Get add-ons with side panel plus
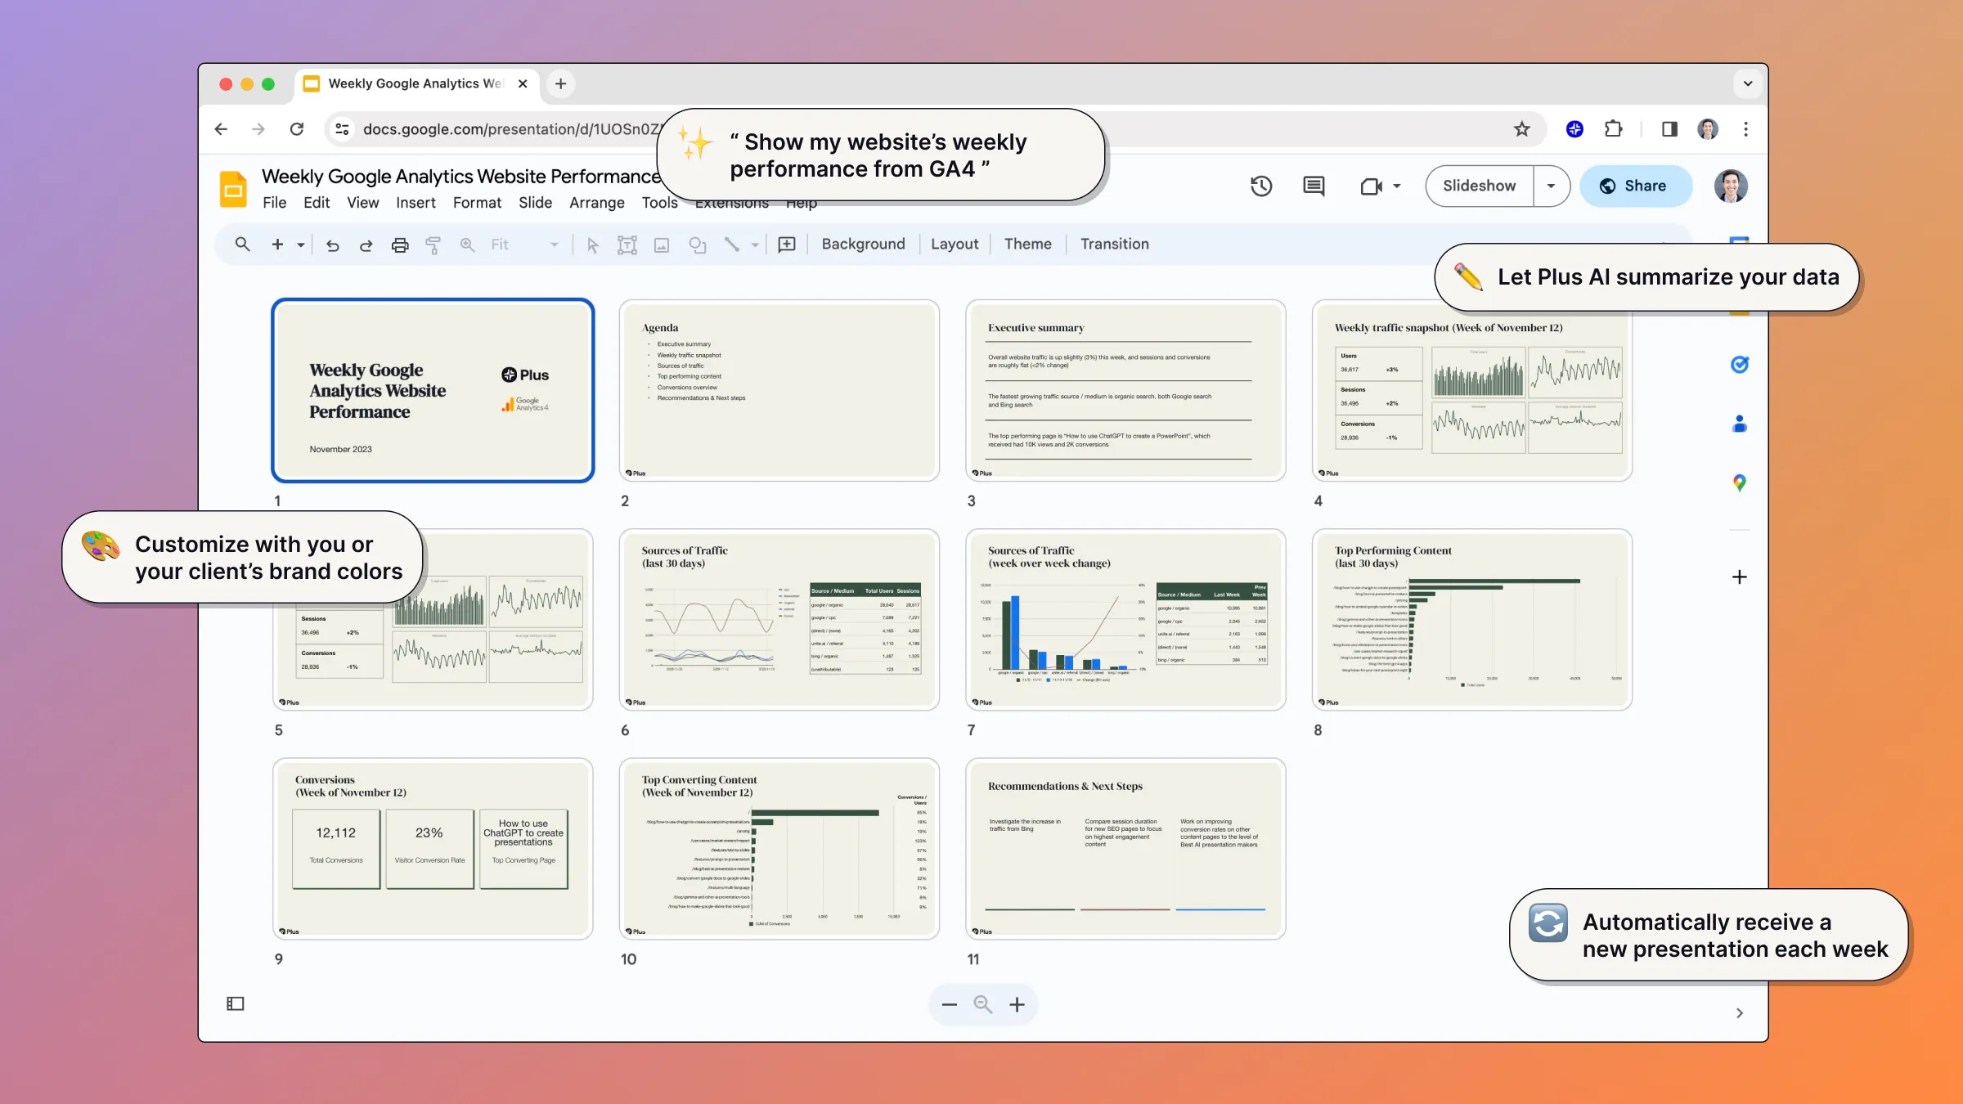 coord(1740,577)
